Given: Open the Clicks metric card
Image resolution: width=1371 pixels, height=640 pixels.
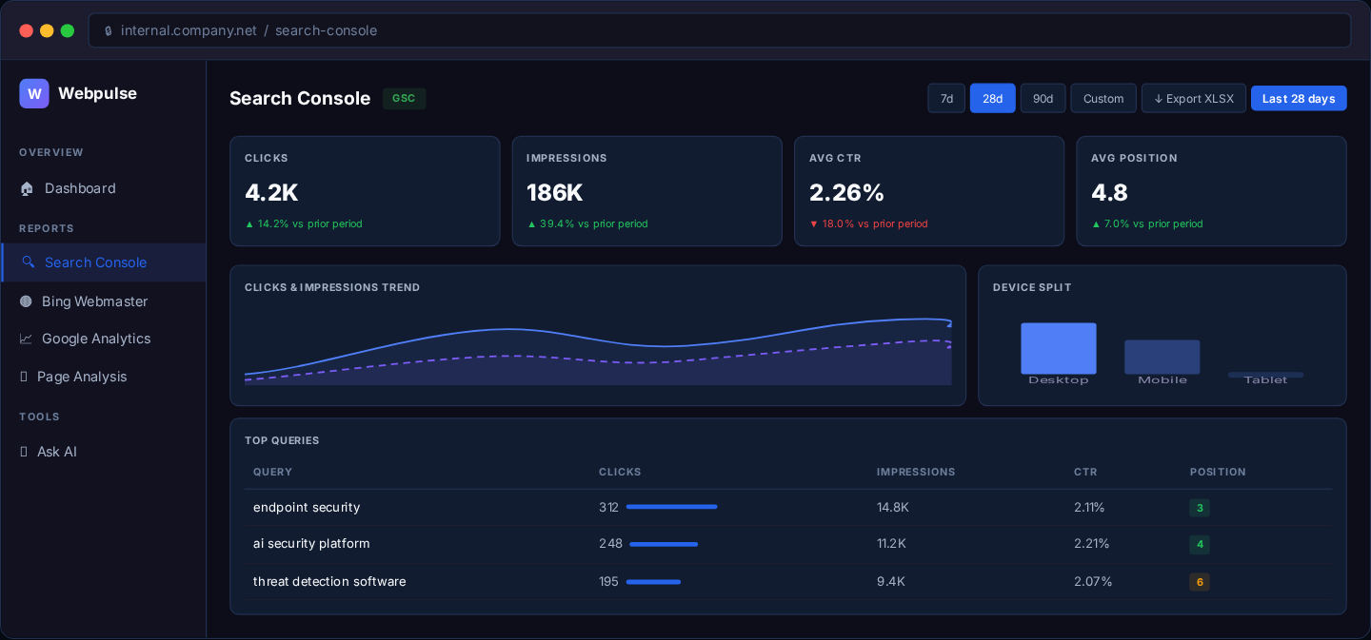Looking at the screenshot, I should pyautogui.click(x=365, y=191).
